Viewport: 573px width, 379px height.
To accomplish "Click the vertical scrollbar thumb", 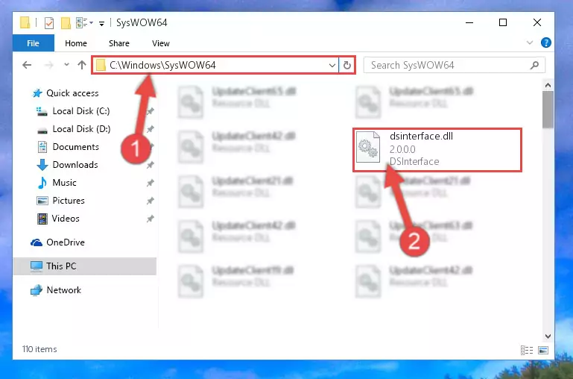I will (x=548, y=110).
